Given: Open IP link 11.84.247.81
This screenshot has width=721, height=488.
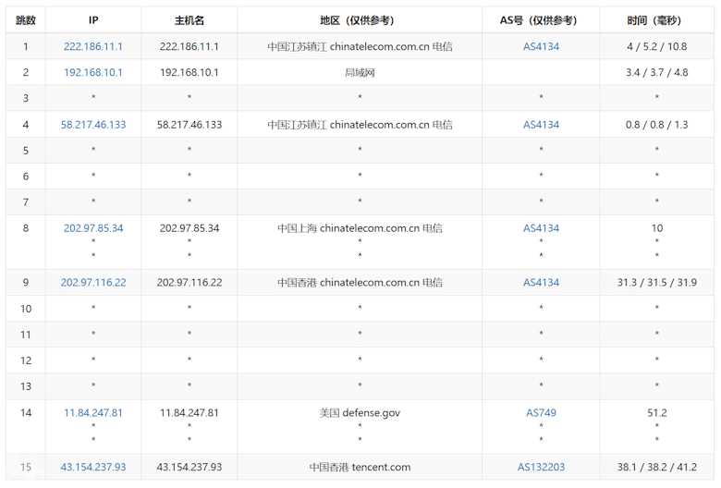Looking at the screenshot, I should [93, 412].
